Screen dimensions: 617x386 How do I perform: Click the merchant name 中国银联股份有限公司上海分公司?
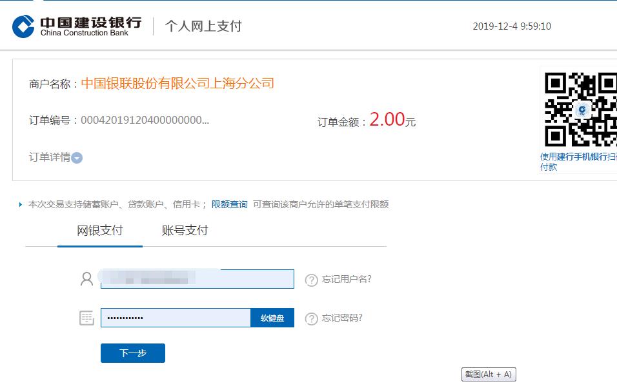click(177, 83)
